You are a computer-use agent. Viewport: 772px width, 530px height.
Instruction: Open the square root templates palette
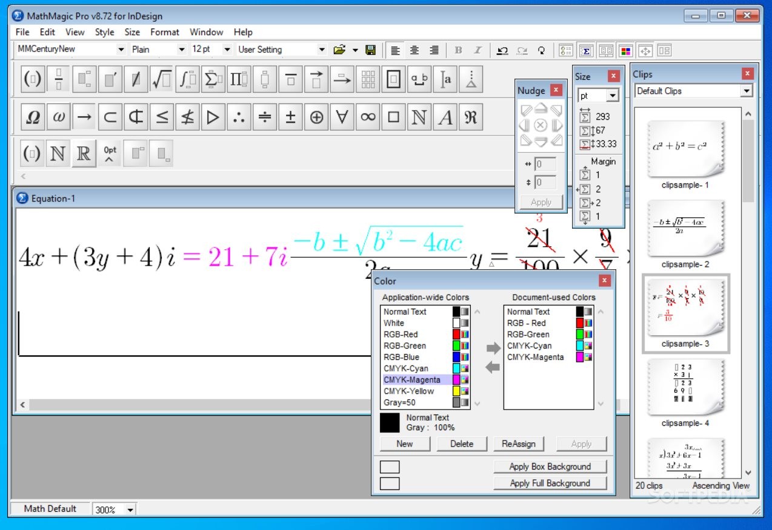(162, 79)
